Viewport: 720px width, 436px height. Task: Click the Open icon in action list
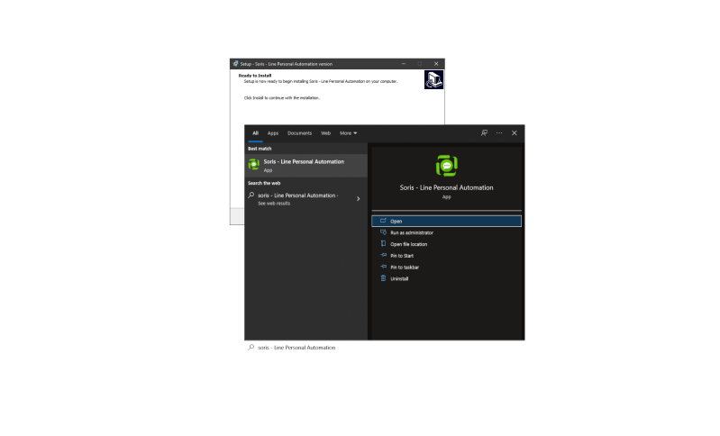(383, 221)
